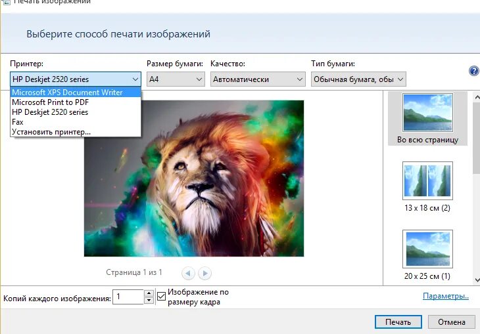
Task: Click layout list scrollbar thumb
Action: pos(477,138)
